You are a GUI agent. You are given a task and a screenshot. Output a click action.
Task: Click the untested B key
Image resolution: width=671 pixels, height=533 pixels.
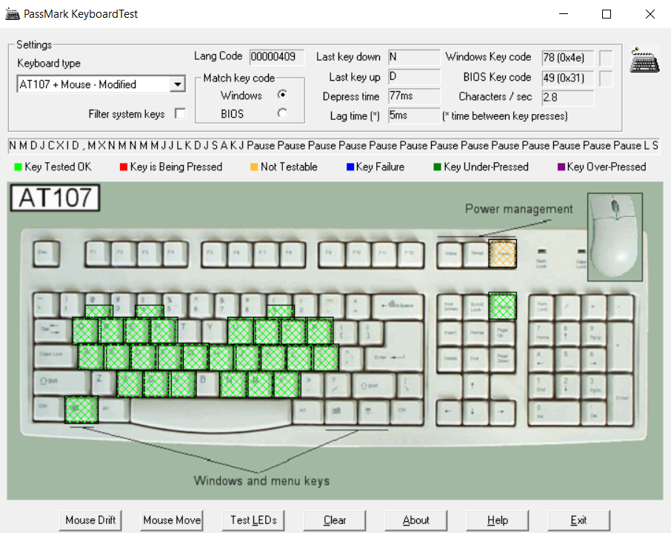207,382
